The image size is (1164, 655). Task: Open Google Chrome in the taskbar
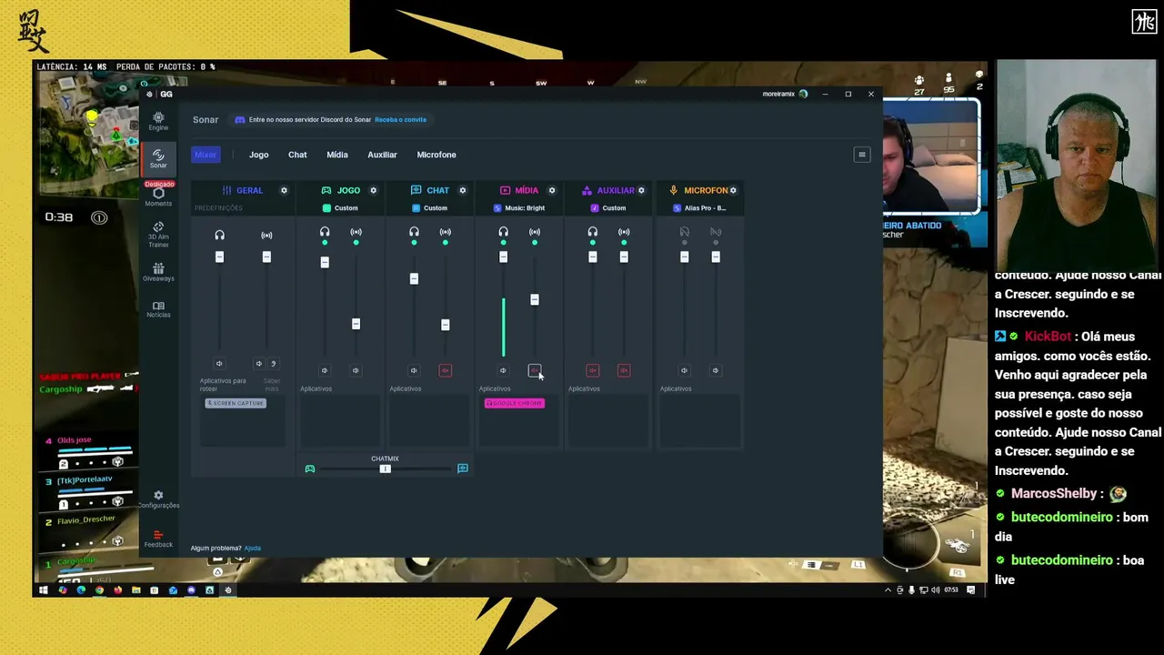click(x=99, y=589)
